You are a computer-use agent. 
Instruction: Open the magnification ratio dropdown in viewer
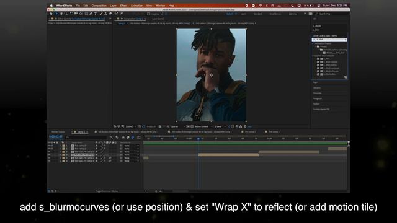coord(131,126)
